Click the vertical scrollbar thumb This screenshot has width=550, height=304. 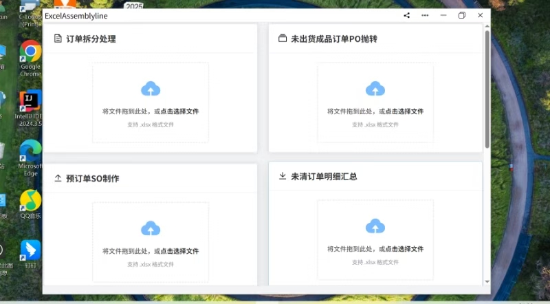[x=487, y=89]
